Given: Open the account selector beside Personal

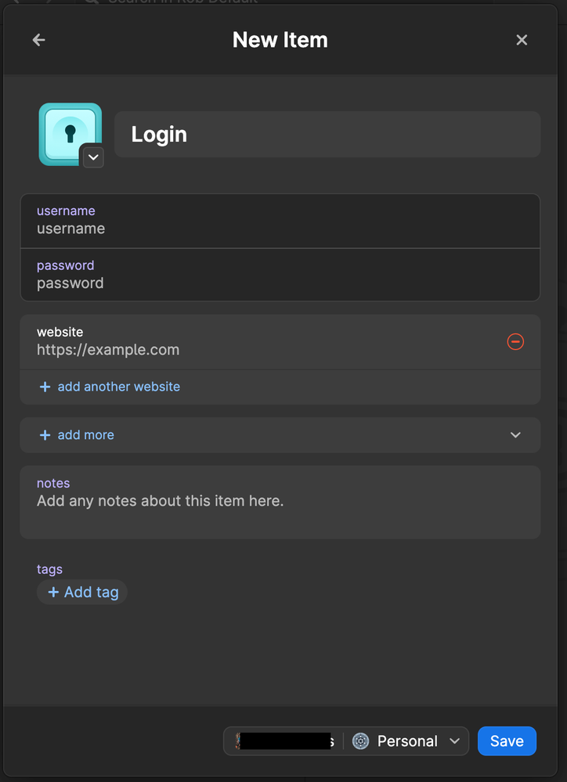Looking at the screenshot, I should pyautogui.click(x=284, y=741).
